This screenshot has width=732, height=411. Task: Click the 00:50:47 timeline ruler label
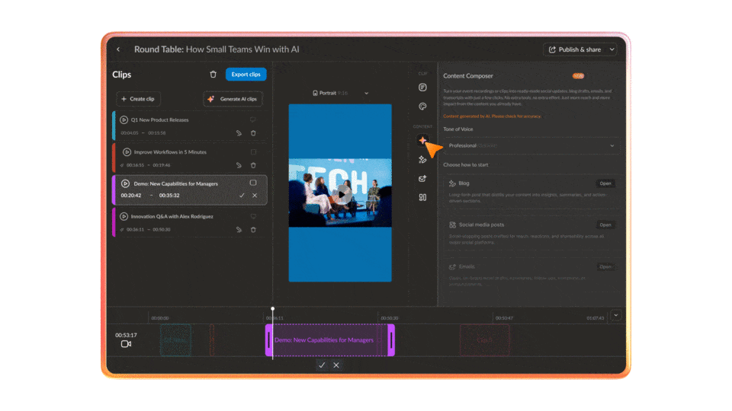(x=504, y=318)
